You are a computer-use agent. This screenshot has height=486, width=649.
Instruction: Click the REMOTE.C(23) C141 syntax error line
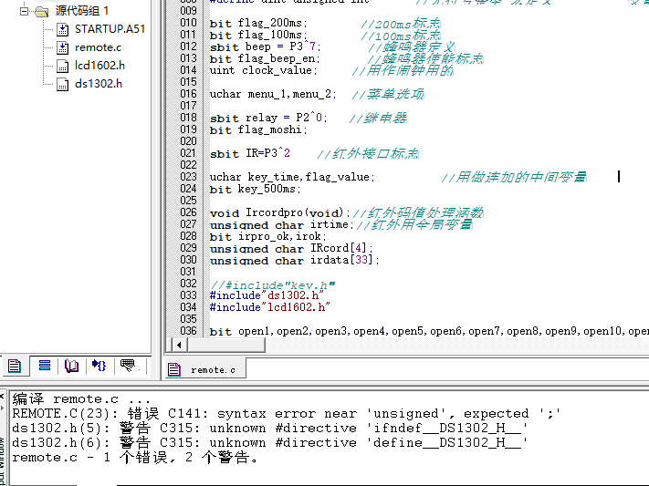[x=287, y=414]
